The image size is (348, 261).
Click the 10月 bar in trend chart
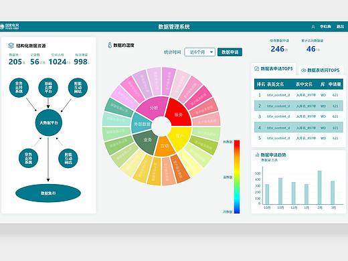(267, 194)
